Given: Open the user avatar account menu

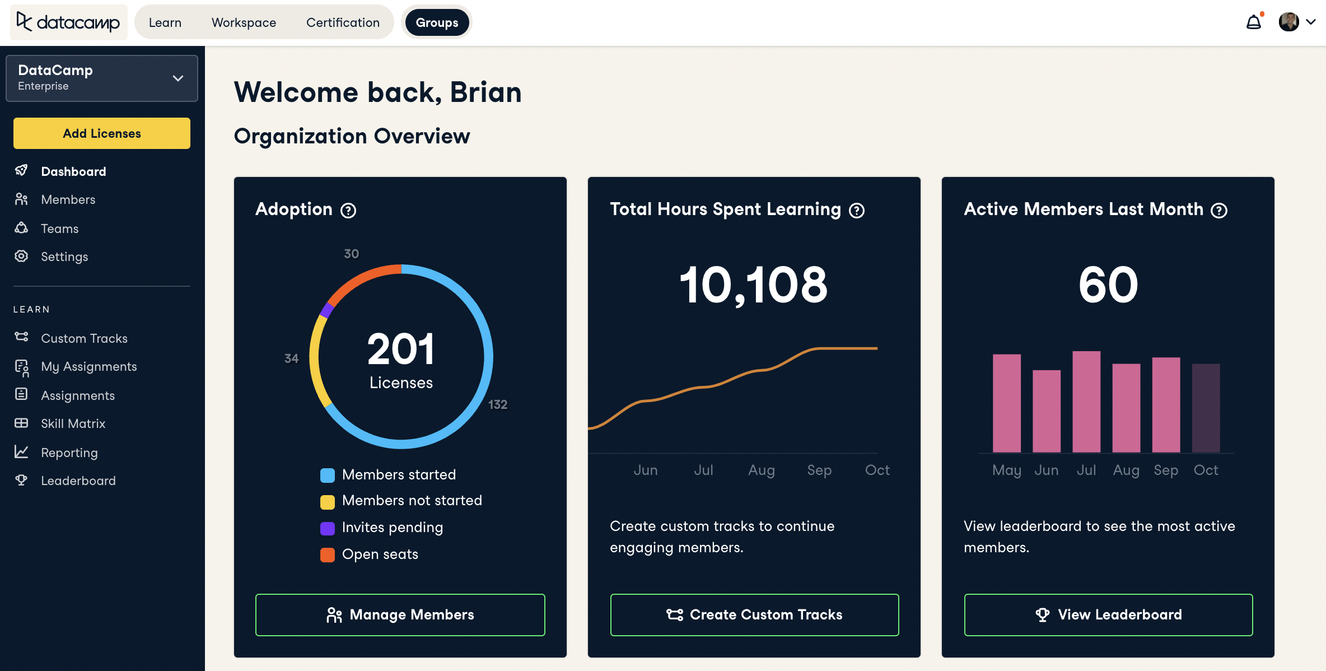Looking at the screenshot, I should pyautogui.click(x=1288, y=22).
